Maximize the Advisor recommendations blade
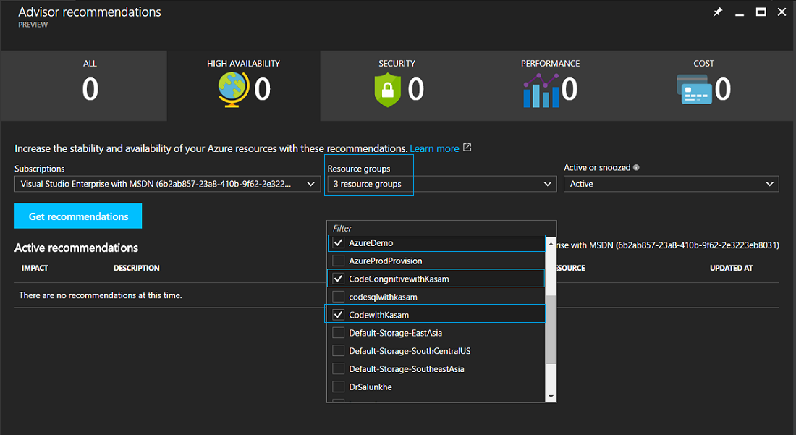This screenshot has width=796, height=435. click(x=761, y=12)
